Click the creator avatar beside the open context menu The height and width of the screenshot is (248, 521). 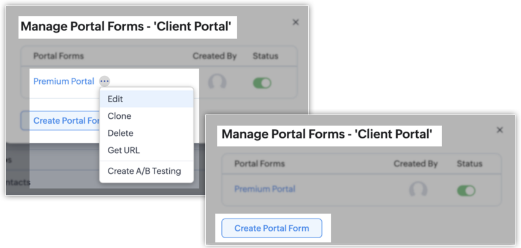216,82
